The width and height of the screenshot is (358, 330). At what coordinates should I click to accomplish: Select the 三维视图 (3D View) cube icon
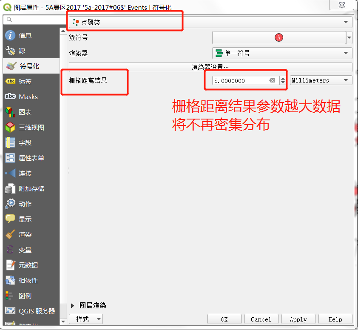[x=10, y=128]
